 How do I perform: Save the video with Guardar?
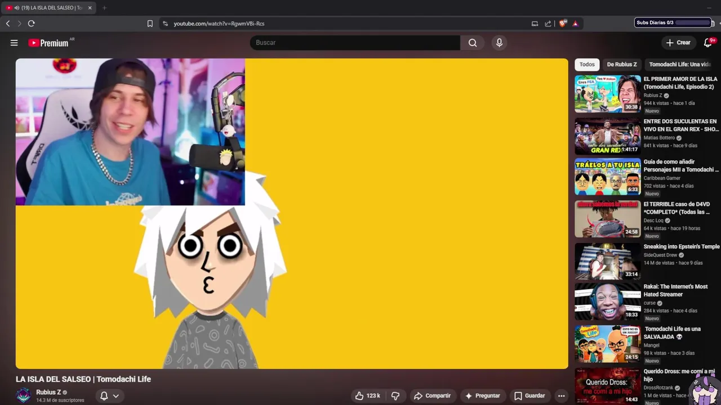pyautogui.click(x=529, y=396)
